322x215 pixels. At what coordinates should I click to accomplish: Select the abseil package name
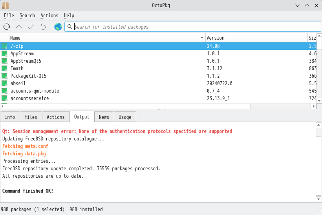[18, 83]
